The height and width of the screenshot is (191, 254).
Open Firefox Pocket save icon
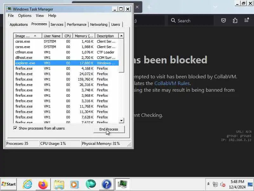pos(224,20)
